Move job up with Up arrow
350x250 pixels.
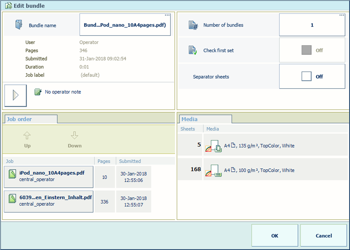pos(27,139)
